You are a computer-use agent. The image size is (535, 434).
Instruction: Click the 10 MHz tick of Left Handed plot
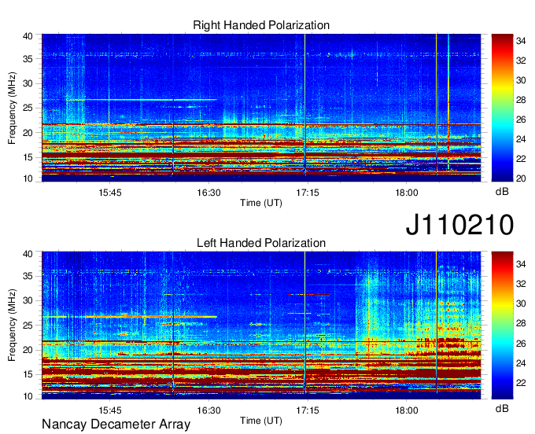click(x=28, y=396)
